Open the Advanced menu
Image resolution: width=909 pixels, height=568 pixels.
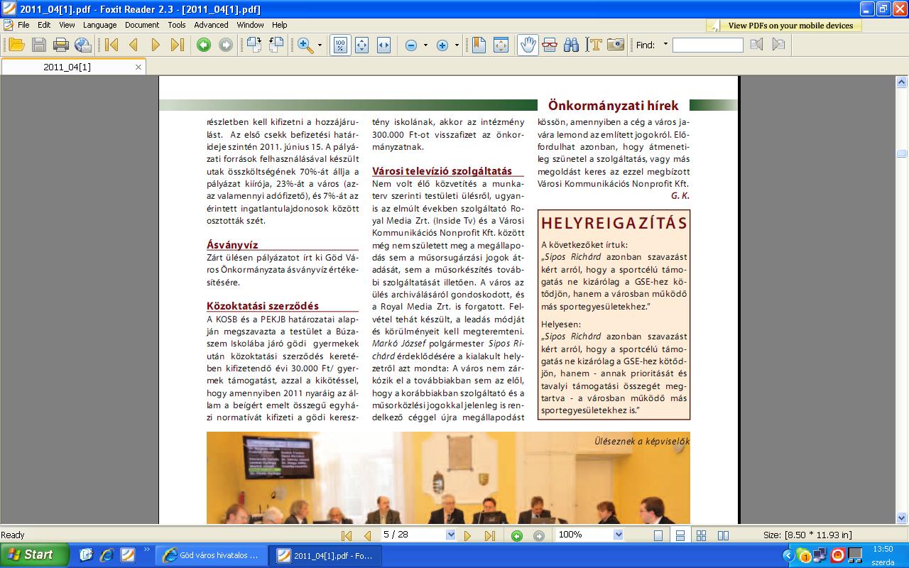click(x=211, y=25)
